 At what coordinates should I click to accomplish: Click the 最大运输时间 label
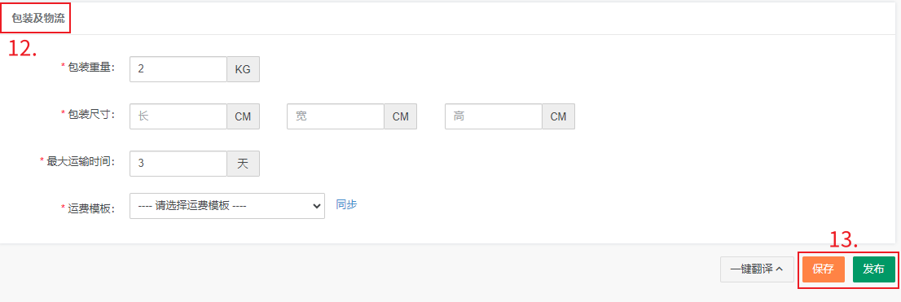click(x=81, y=161)
